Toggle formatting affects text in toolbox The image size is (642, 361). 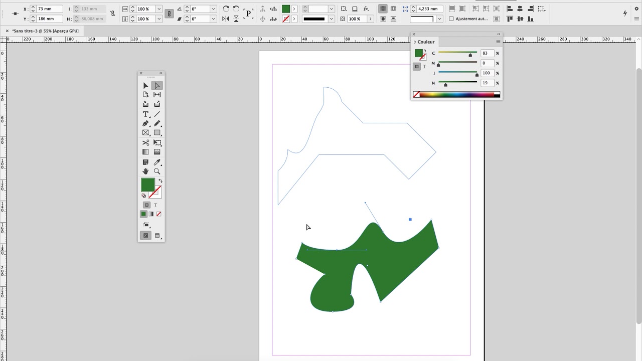tap(155, 205)
